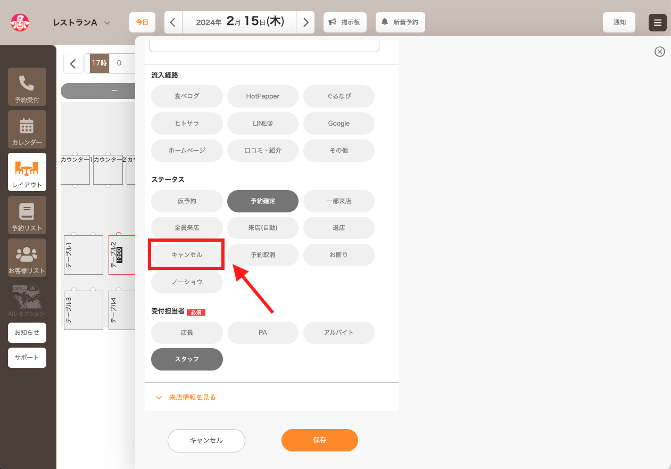Viewport: 671px width, 469px height.
Task: Set status to 退店
Action: click(x=339, y=227)
